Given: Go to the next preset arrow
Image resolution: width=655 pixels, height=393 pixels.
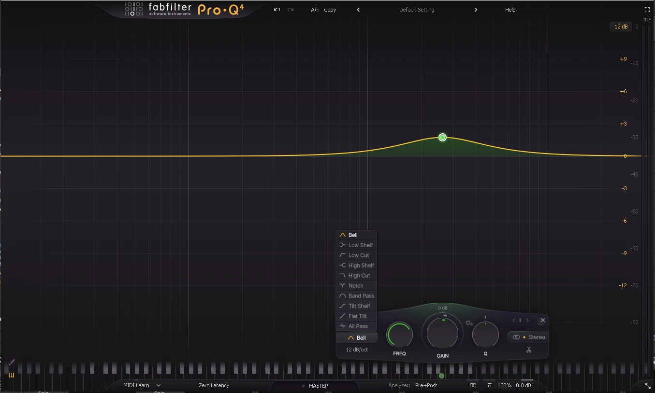Looking at the screenshot, I should tap(476, 10).
